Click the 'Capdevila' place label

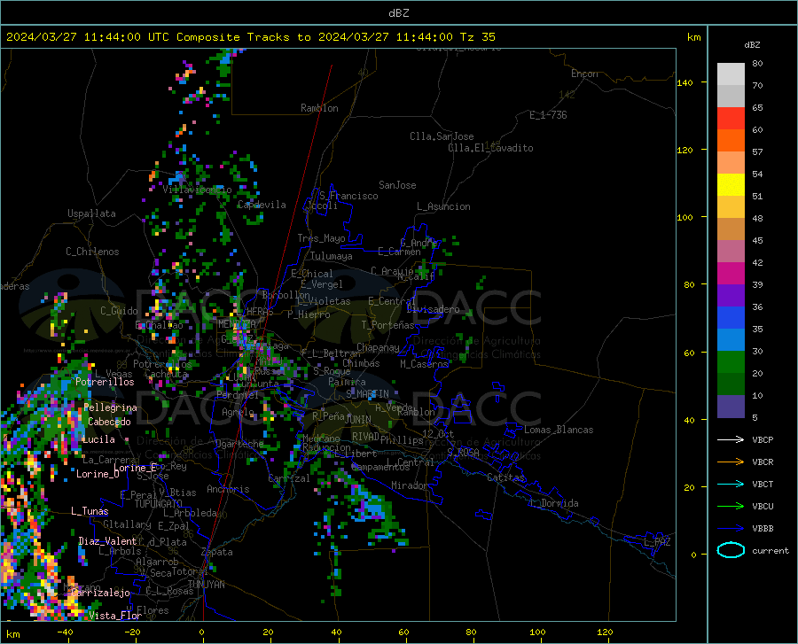[x=262, y=205]
